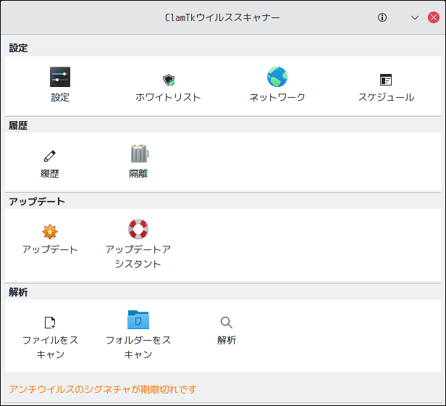The height and width of the screenshot is (406, 446).
Task: Click the 解析 section heading
Action: click(18, 292)
